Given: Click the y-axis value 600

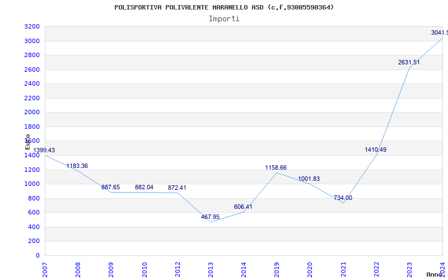Looking at the screenshot, I should [34, 213].
